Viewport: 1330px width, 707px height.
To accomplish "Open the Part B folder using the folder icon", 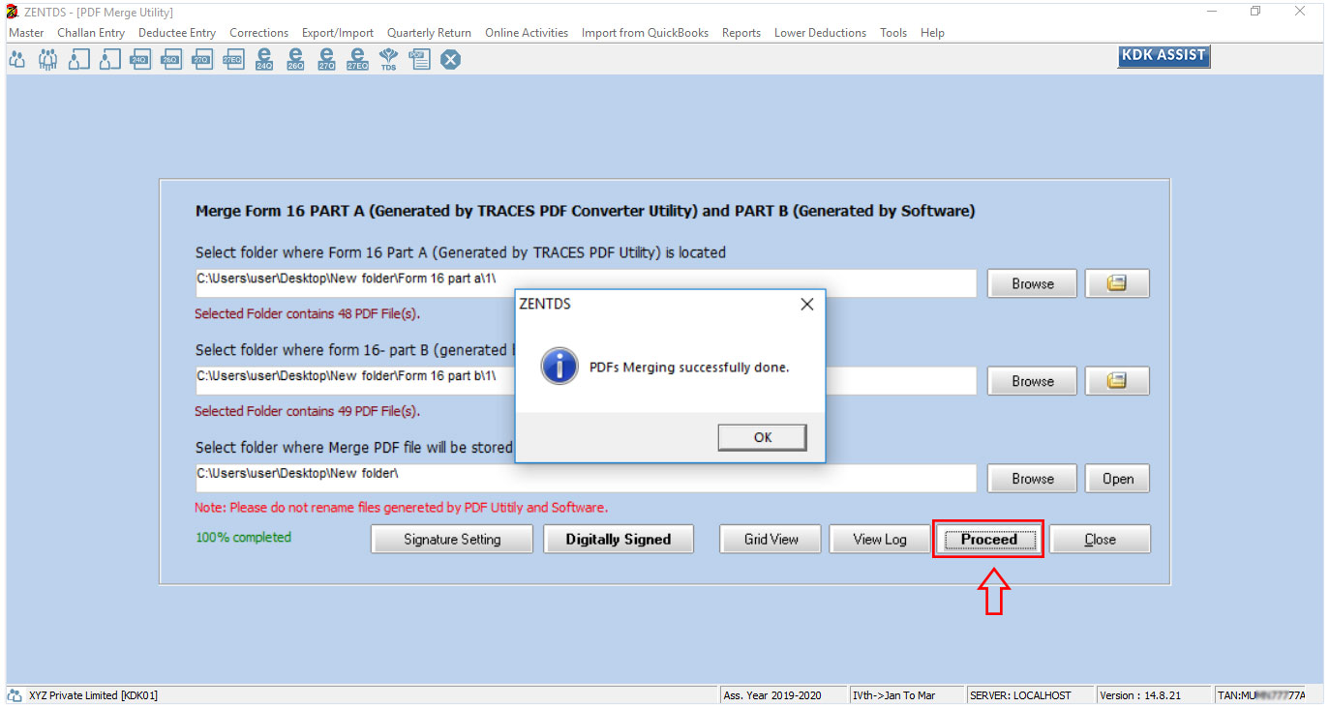I will tap(1117, 381).
